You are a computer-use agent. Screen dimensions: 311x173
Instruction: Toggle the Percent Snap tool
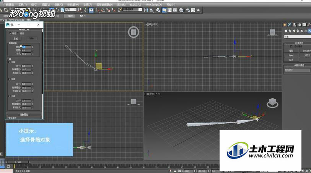tap(108, 10)
